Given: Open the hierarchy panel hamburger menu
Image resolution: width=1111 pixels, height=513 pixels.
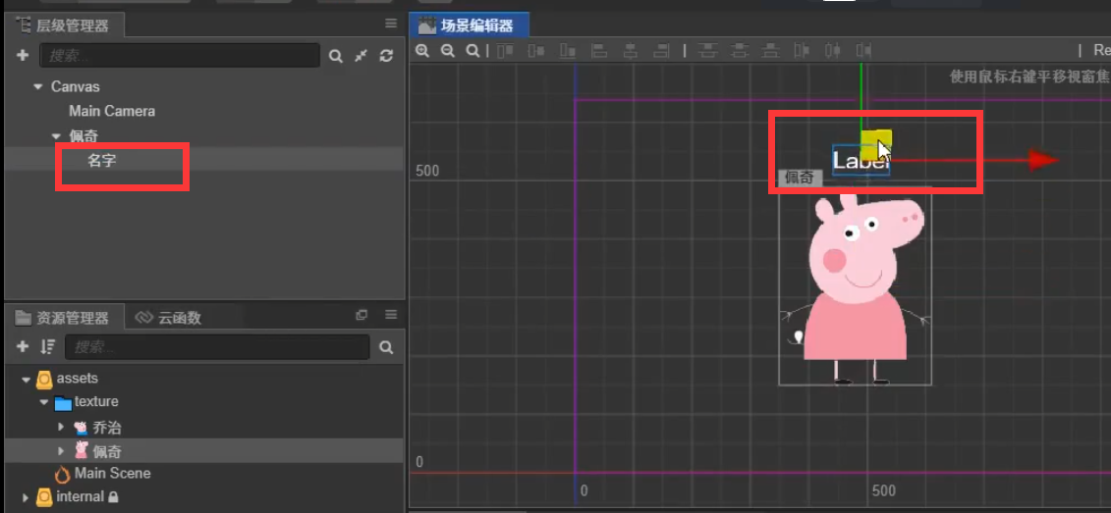Looking at the screenshot, I should tap(391, 24).
